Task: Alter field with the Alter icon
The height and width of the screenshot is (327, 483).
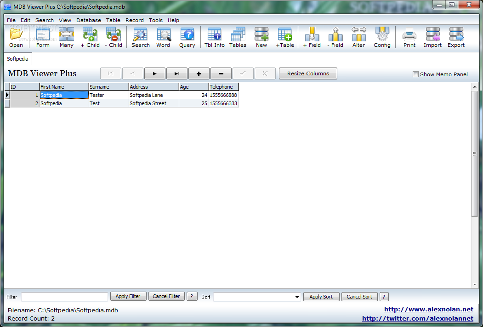Action: pyautogui.click(x=359, y=37)
